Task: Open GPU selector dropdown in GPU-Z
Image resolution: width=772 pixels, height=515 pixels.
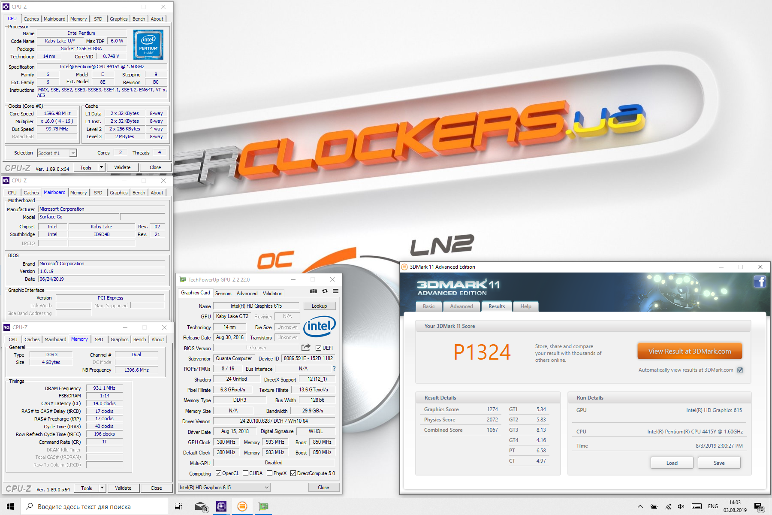Action: pyautogui.click(x=224, y=488)
